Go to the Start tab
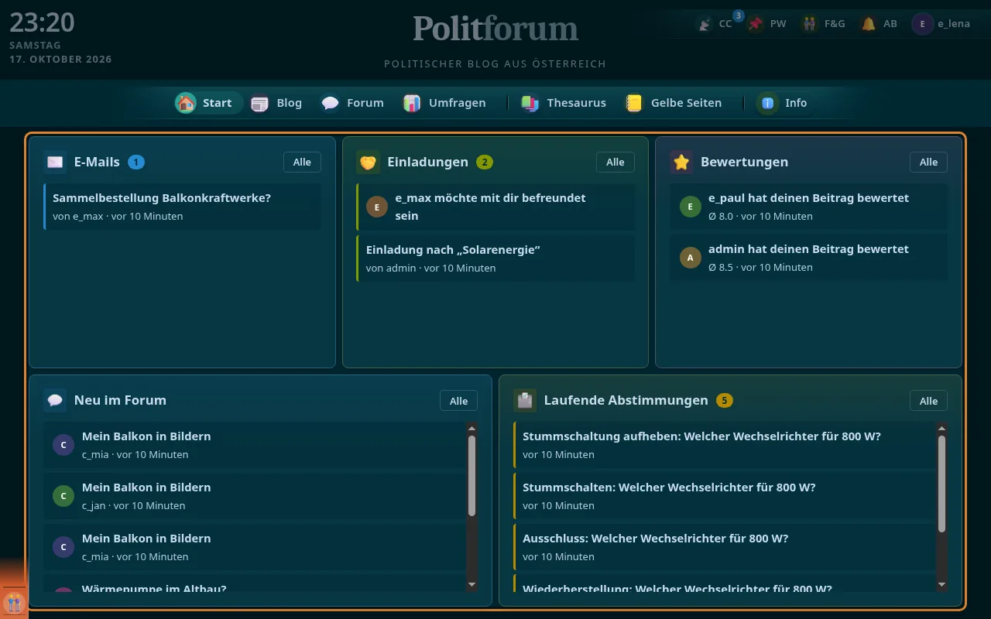Screen dimensions: 991x619 point(207,103)
